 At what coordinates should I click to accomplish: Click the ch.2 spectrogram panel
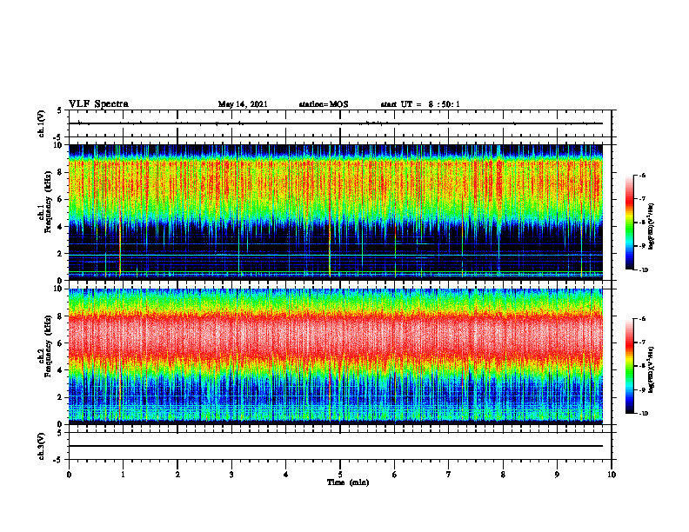[x=336, y=356]
